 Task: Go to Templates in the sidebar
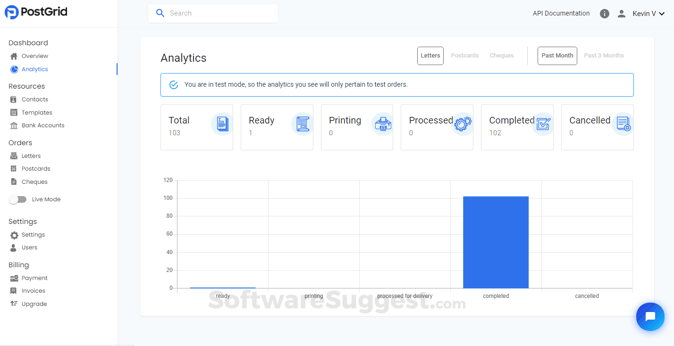pyautogui.click(x=37, y=113)
